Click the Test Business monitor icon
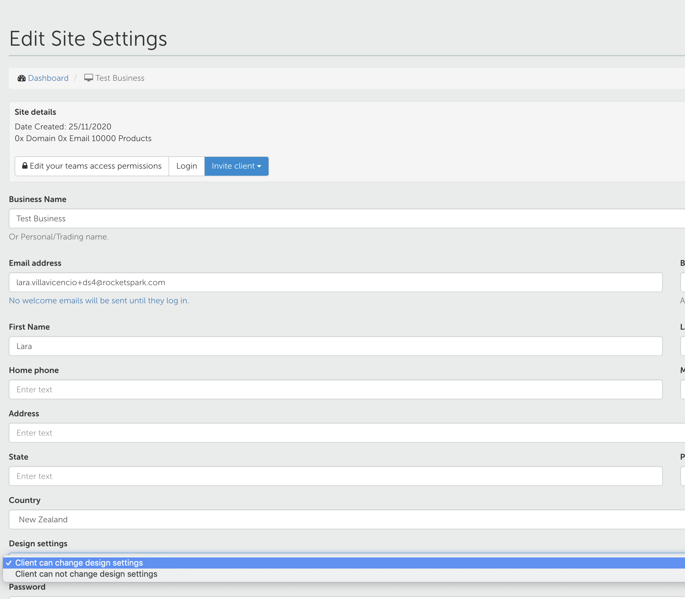The height and width of the screenshot is (599, 685). tap(89, 78)
